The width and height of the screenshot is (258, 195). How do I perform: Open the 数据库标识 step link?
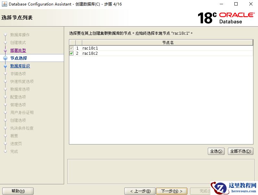point(20,66)
